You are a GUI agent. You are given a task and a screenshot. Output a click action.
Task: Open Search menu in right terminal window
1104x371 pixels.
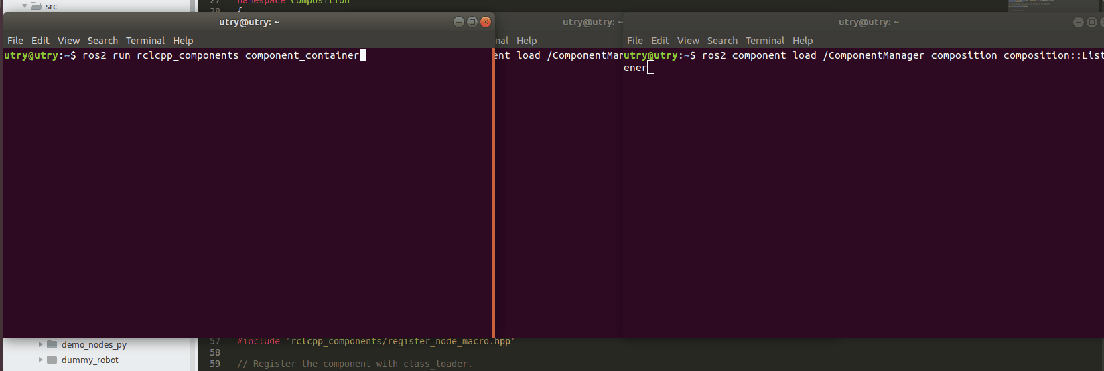[722, 41]
